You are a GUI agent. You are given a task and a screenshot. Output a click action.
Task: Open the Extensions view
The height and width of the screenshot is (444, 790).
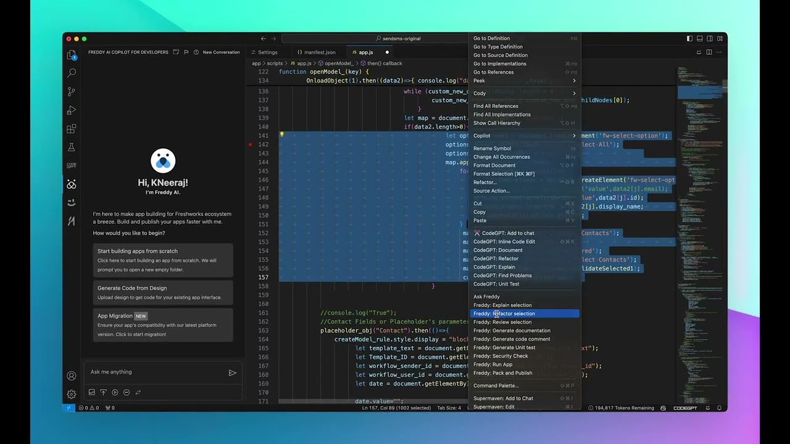(72, 129)
